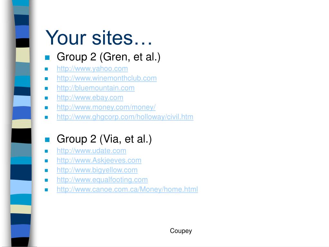
Task: Visit the ebay.com link
Action: pos(90,98)
